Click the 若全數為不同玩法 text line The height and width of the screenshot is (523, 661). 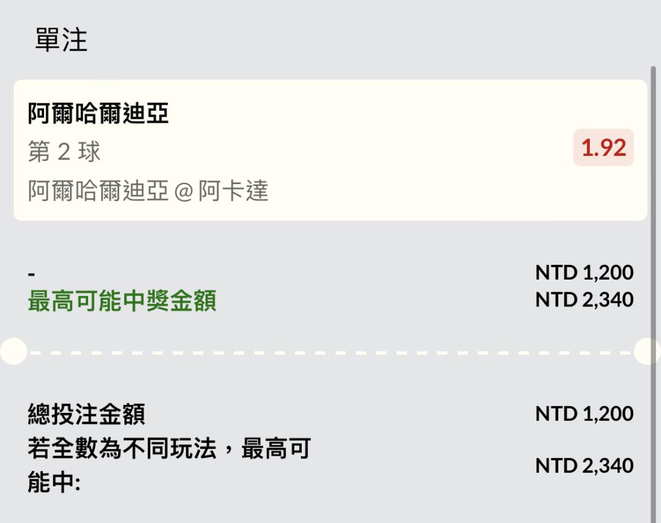point(169,450)
